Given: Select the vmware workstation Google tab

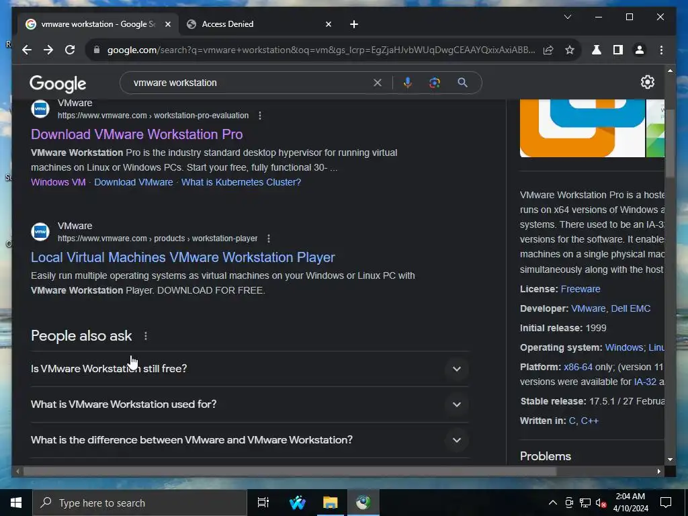Looking at the screenshot, I should coord(98,24).
